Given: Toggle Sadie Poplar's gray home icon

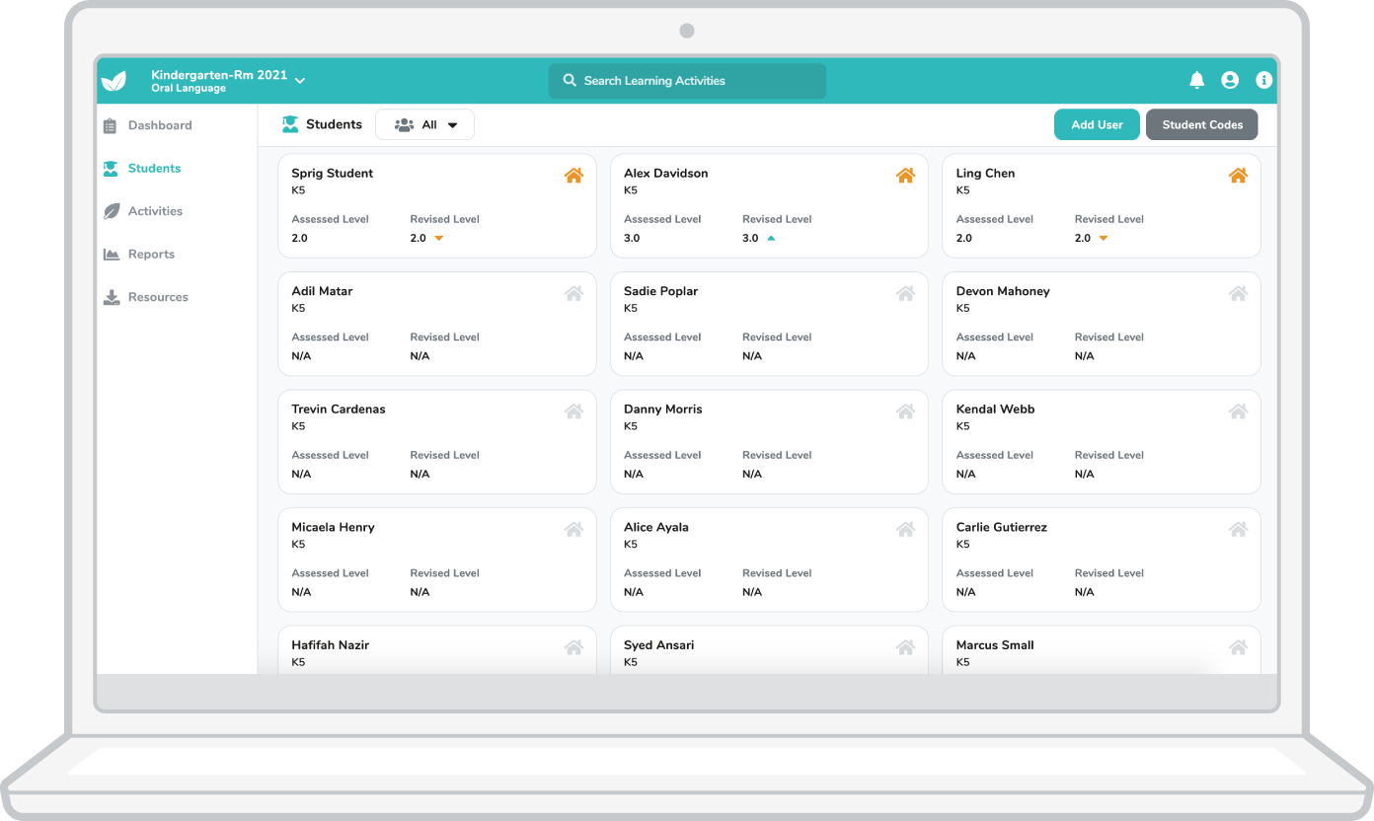Looking at the screenshot, I should 905,293.
